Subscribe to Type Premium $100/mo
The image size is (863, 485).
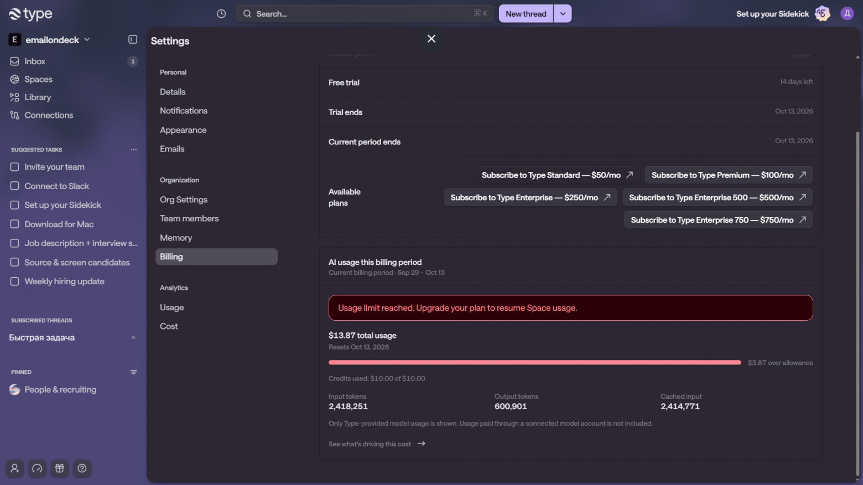pos(729,175)
